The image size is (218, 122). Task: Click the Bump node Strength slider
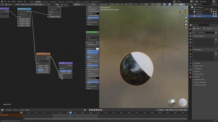coord(66,71)
